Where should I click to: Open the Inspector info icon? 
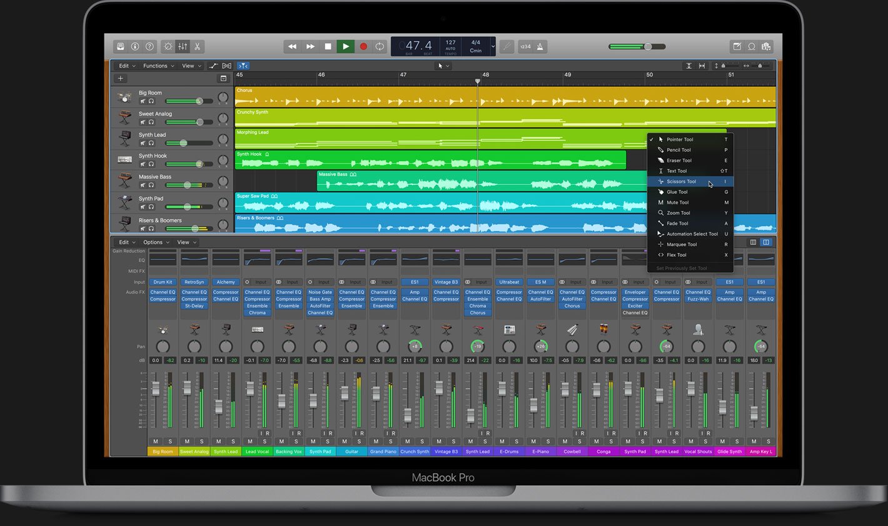[134, 46]
